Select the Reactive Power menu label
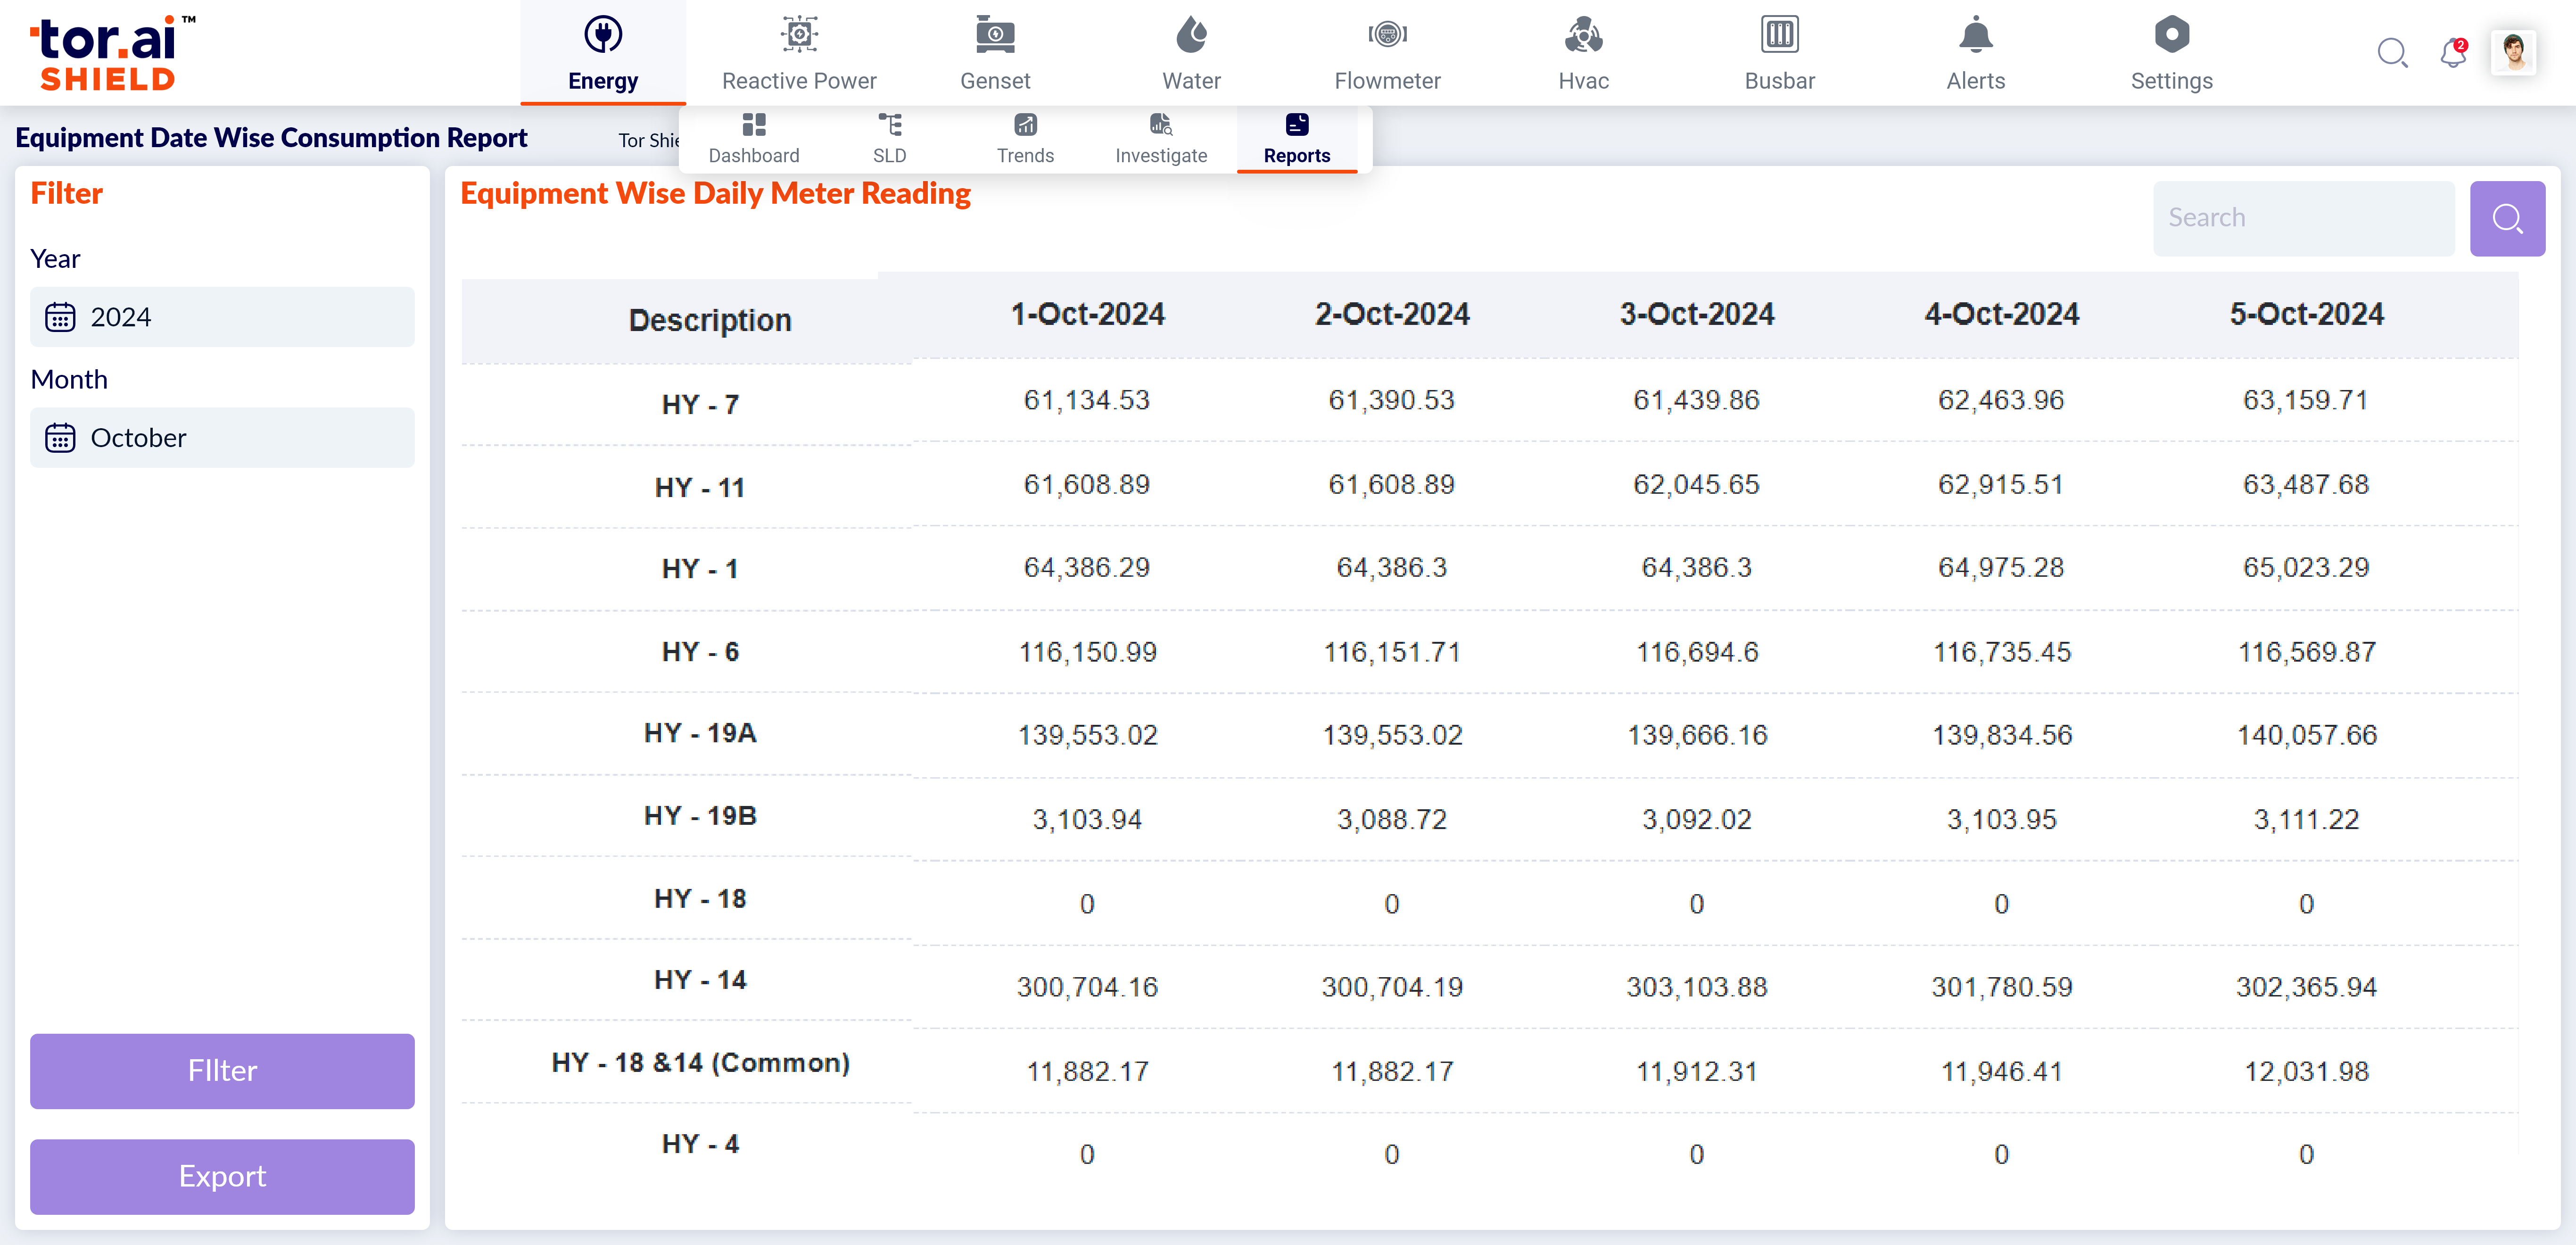 click(799, 81)
